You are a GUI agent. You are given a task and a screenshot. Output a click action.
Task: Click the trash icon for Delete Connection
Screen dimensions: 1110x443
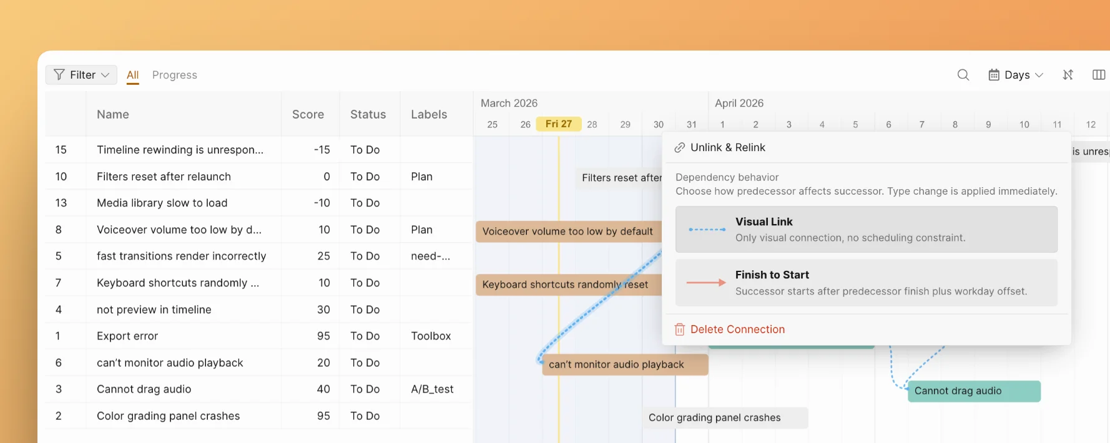pos(680,329)
